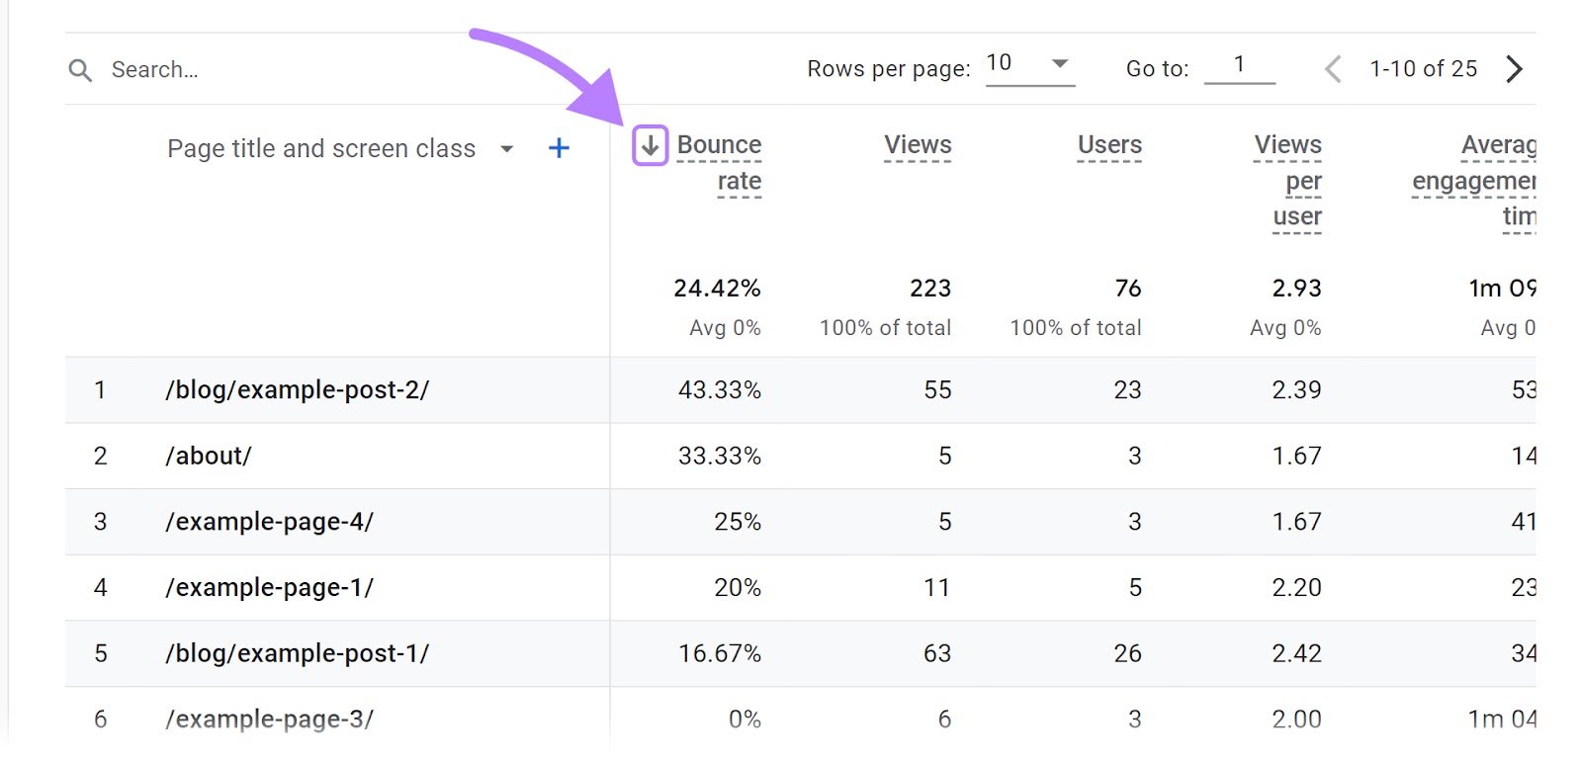Sort the table by Users column
The height and width of the screenshot is (760, 1582).
click(x=1108, y=144)
